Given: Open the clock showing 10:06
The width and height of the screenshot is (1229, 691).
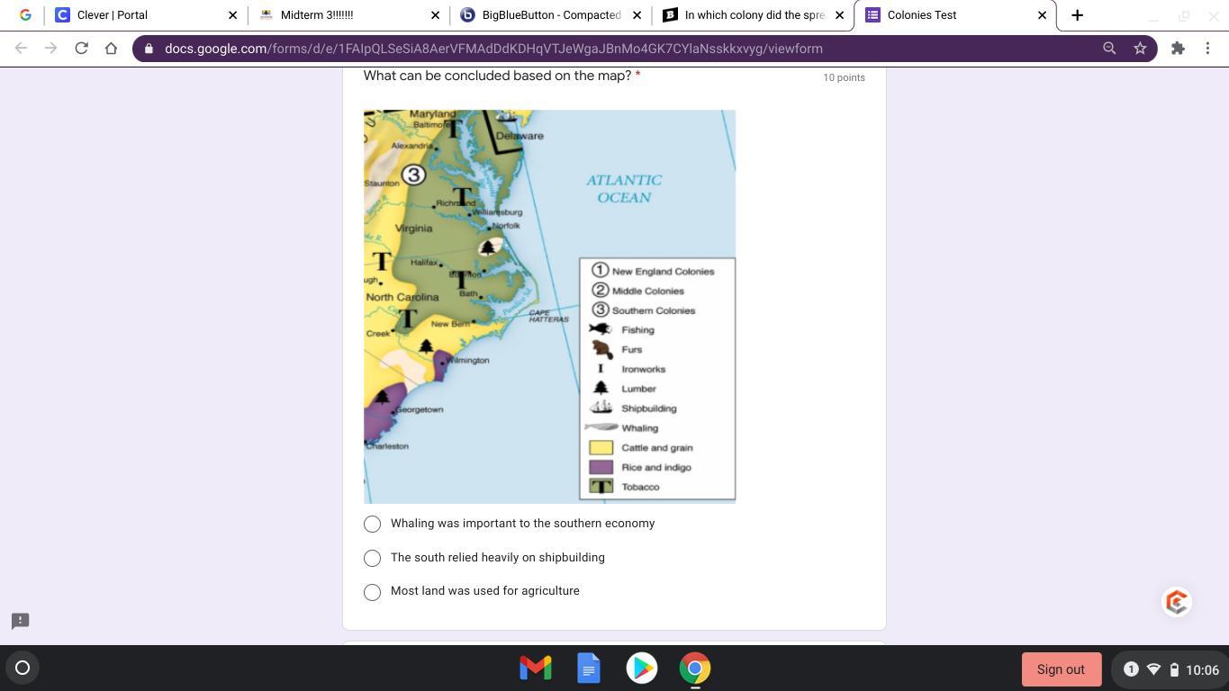Looking at the screenshot, I should 1202,669.
